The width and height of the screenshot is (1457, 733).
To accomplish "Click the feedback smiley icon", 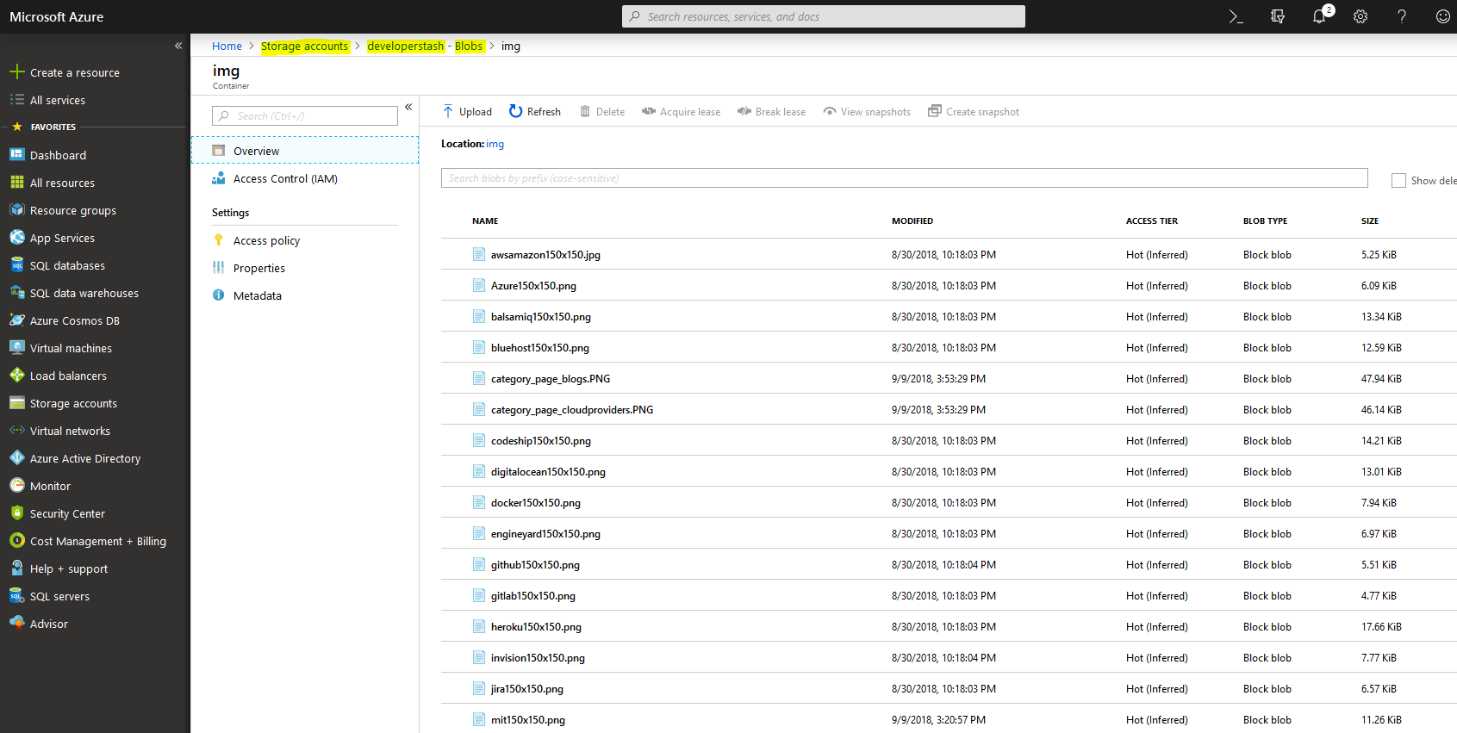I will coord(1443,16).
